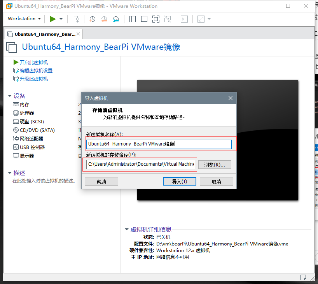The height and width of the screenshot is (284, 318).
Task: Click the VM preview black thumbnail
Action: coord(217,140)
